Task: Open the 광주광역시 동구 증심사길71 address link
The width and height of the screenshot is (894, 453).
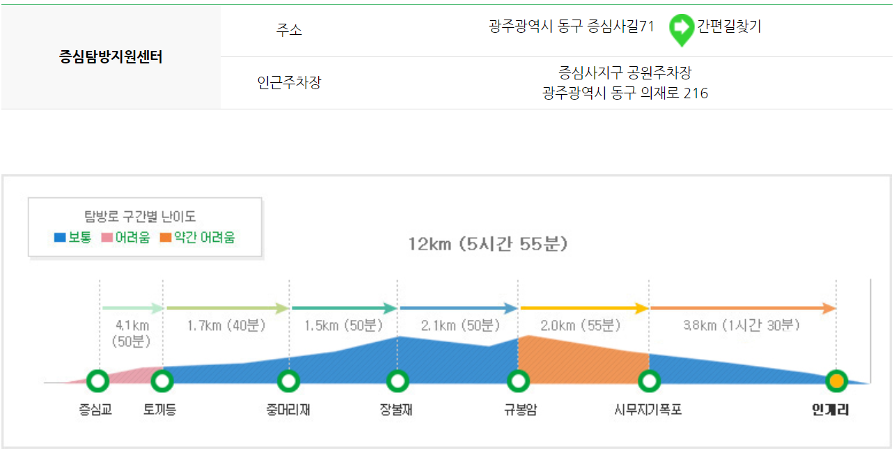Action: [572, 26]
